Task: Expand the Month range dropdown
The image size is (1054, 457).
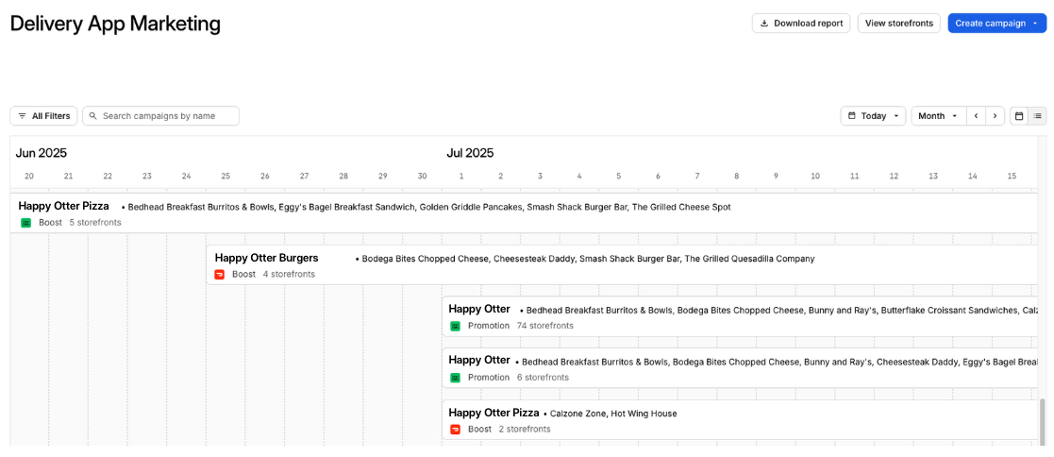Action: [x=938, y=116]
